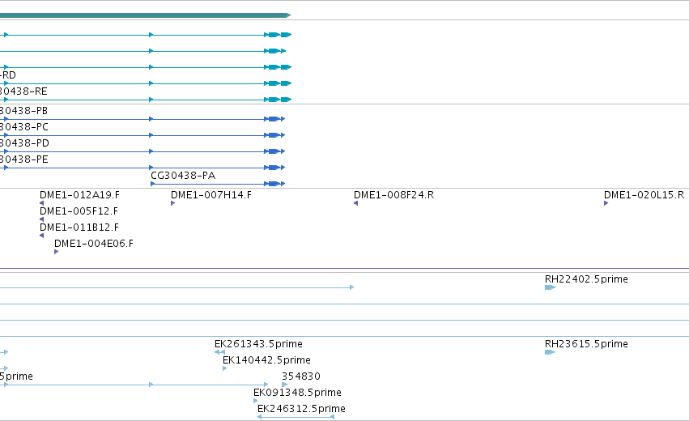Open EST RH22402.5prime
The height and width of the screenshot is (421, 689).
tap(586, 279)
